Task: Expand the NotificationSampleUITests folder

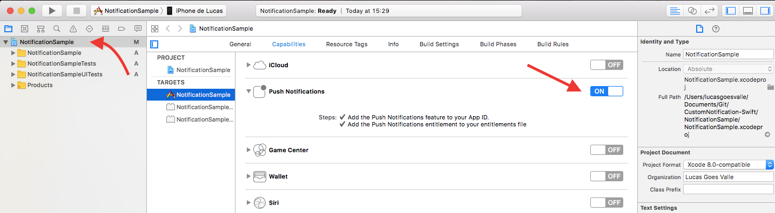Action: pos(13,74)
